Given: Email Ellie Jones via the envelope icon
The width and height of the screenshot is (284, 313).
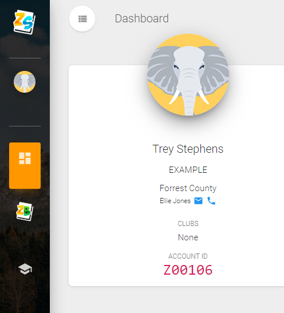Looking at the screenshot, I should (x=198, y=201).
